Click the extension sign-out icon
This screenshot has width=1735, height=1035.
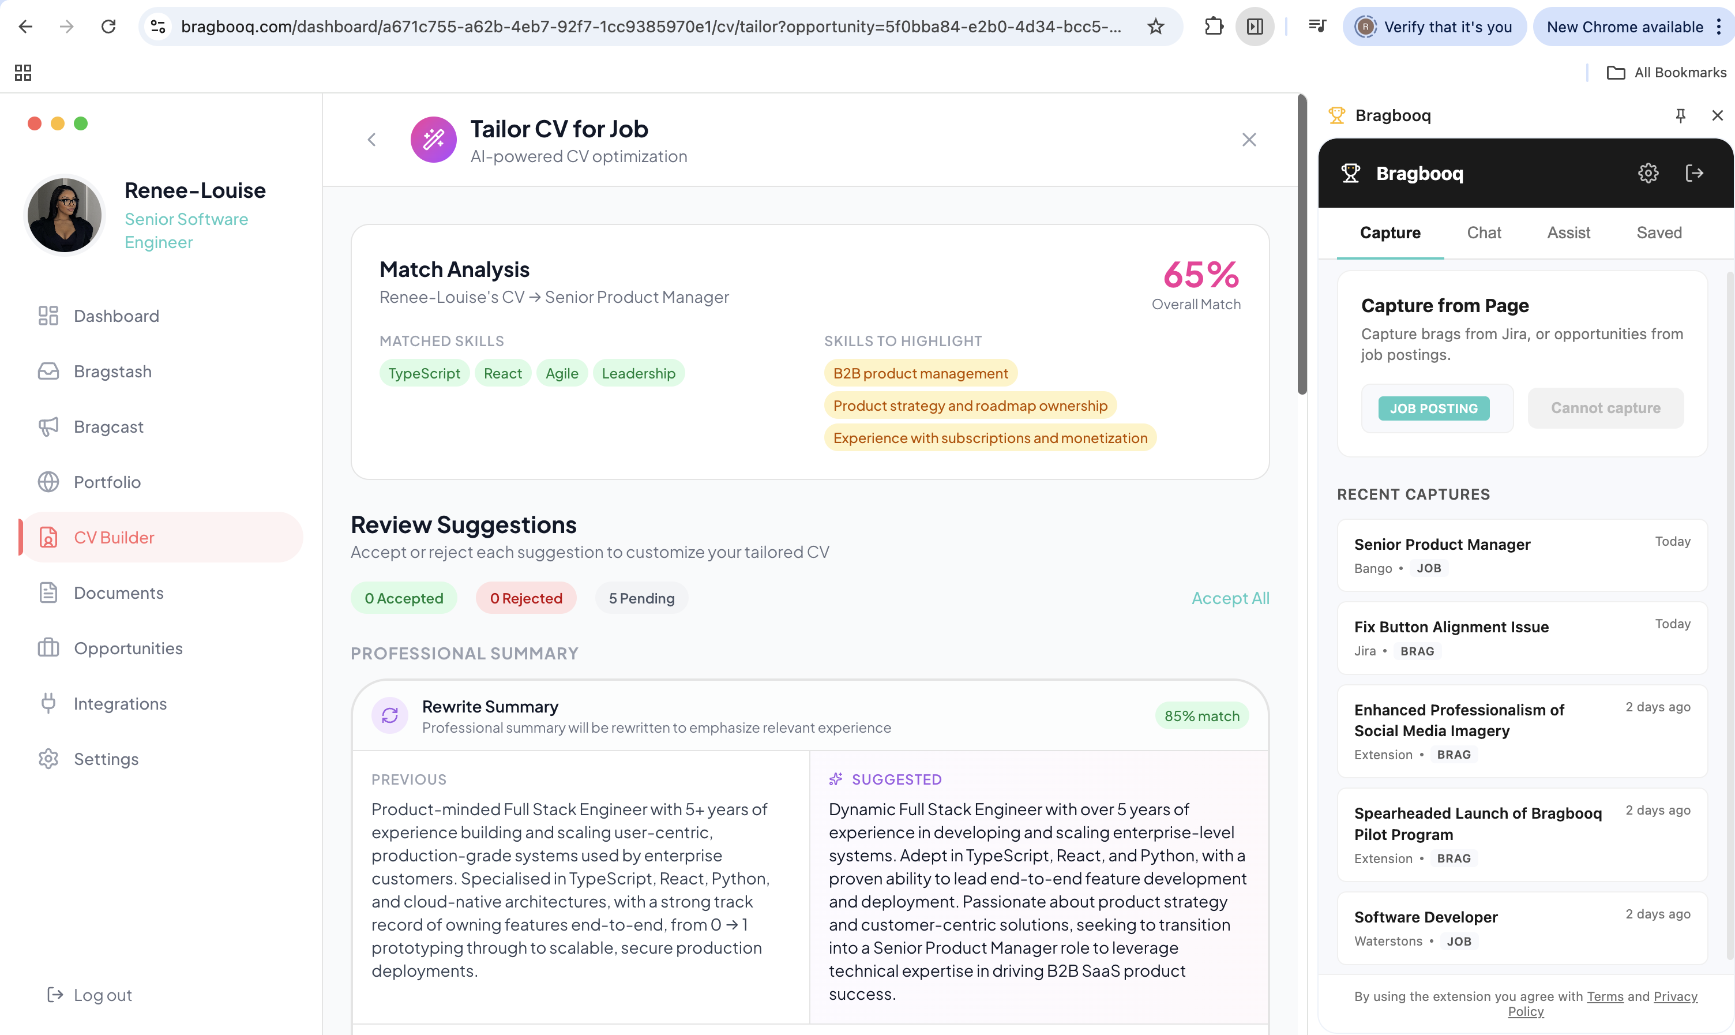[1694, 173]
